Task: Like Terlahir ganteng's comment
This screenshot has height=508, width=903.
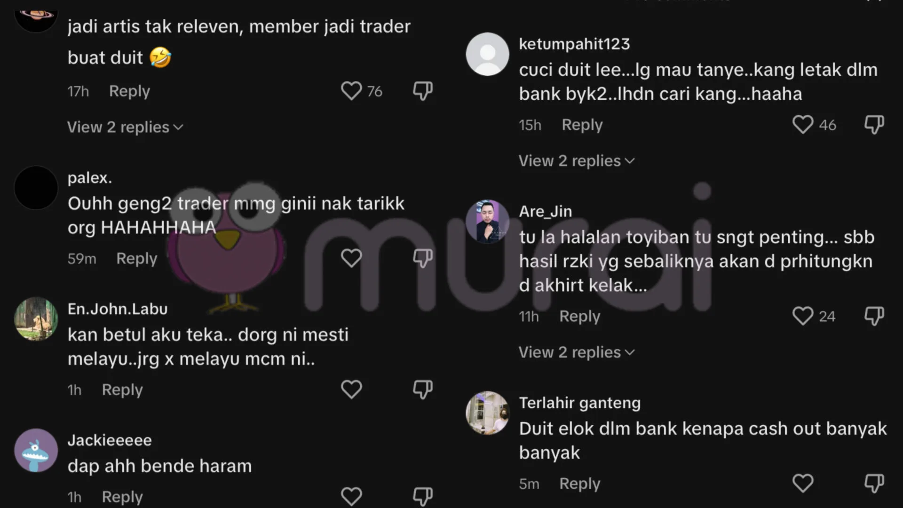Action: tap(803, 484)
